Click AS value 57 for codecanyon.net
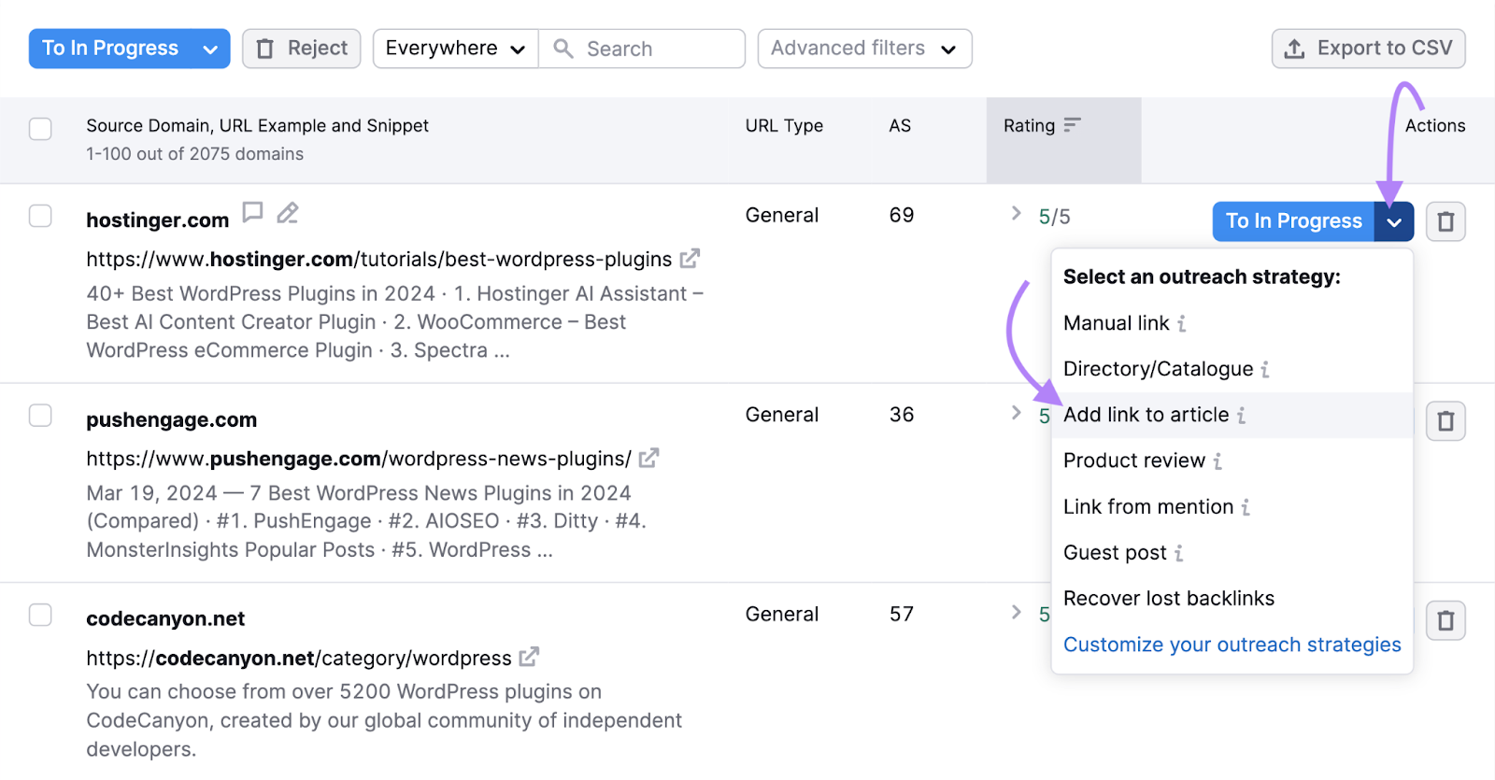Screen dimensions: 1495x780 [902, 614]
